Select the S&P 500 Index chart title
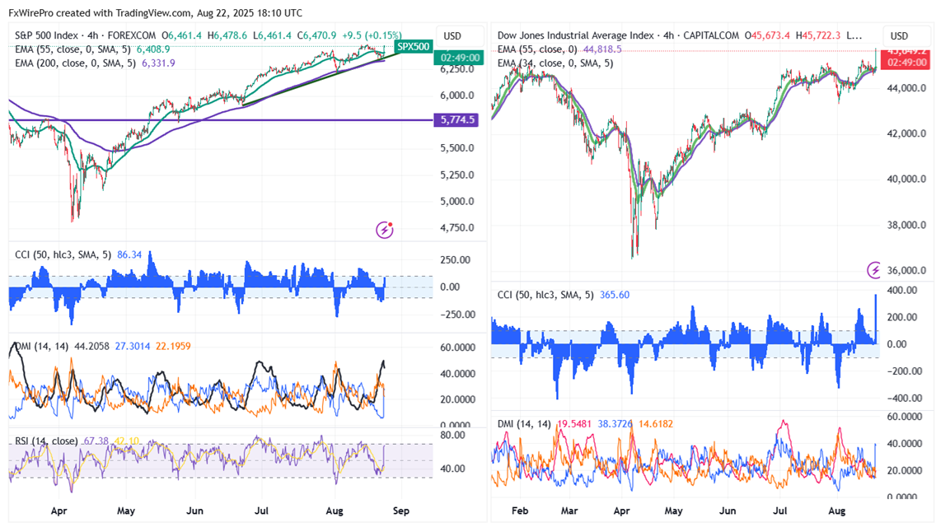This screenshot has width=936, height=527. point(87,35)
